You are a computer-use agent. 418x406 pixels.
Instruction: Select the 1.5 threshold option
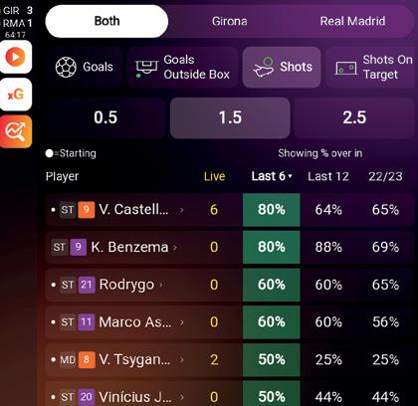tap(230, 117)
